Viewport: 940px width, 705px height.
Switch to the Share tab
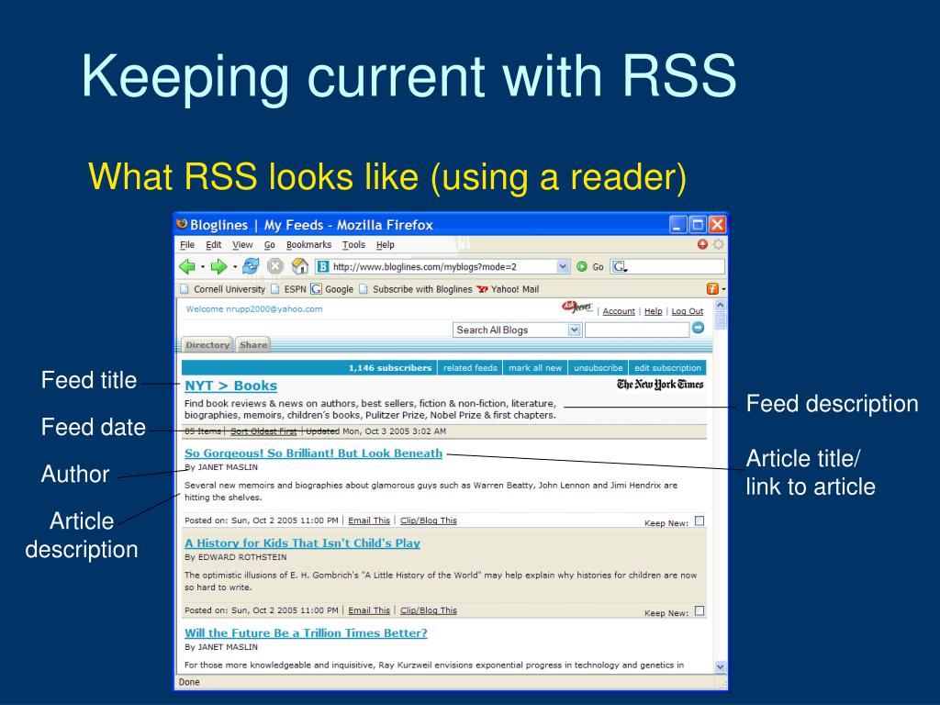253,345
